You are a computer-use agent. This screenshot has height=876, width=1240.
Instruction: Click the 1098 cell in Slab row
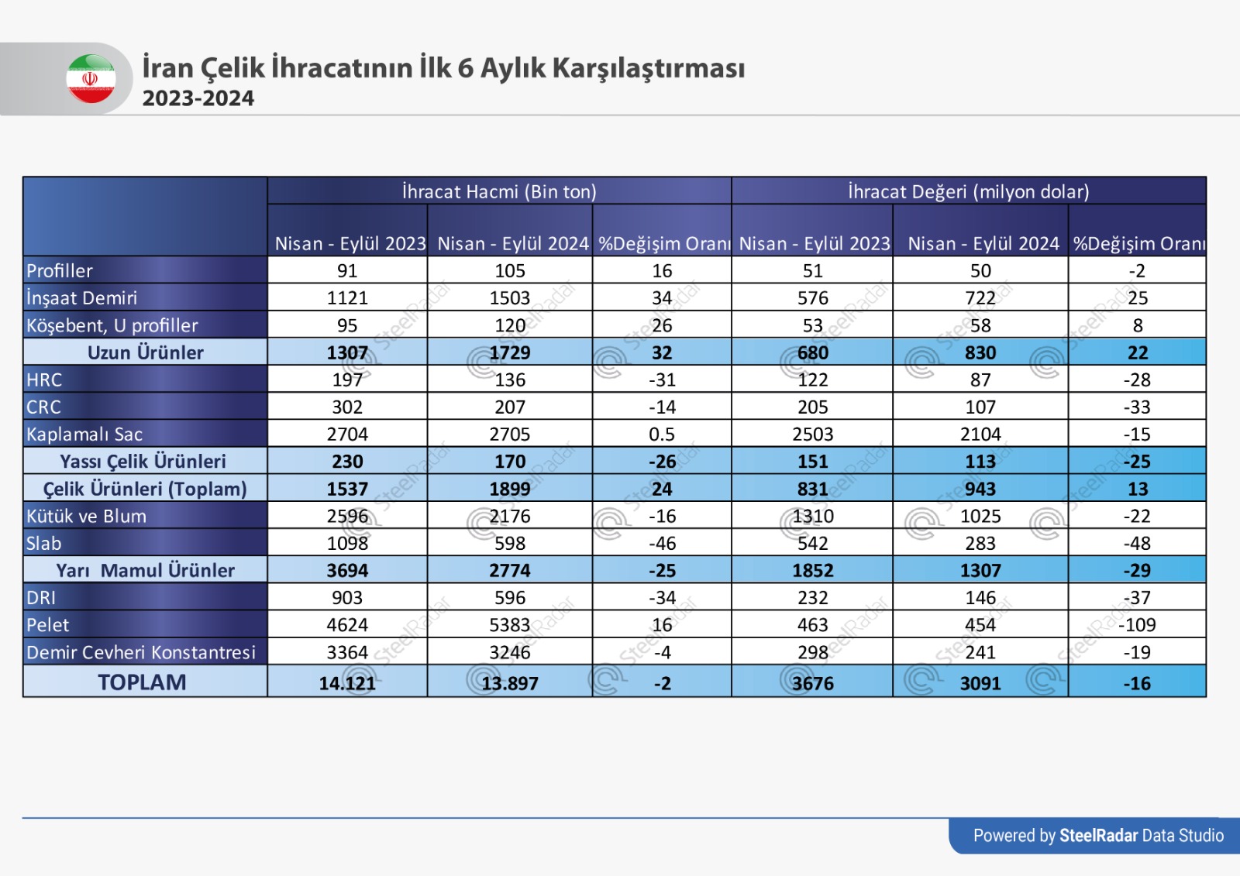tap(347, 543)
